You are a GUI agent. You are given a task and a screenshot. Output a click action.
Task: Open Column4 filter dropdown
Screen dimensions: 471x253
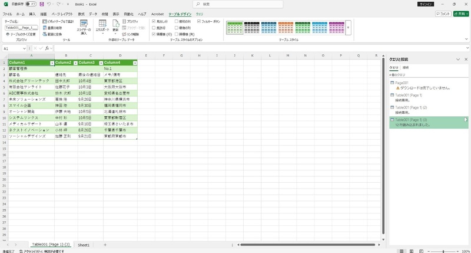pyautogui.click(x=135, y=63)
